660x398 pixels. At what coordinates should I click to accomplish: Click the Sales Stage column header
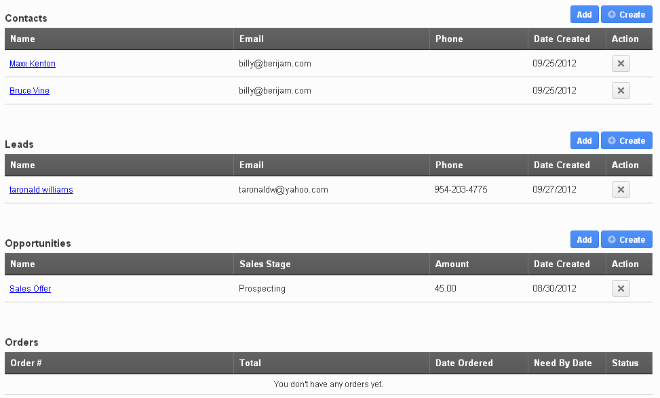coord(265,264)
